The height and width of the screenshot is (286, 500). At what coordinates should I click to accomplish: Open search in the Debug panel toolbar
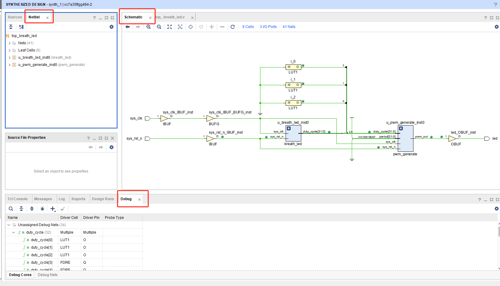[11, 209]
